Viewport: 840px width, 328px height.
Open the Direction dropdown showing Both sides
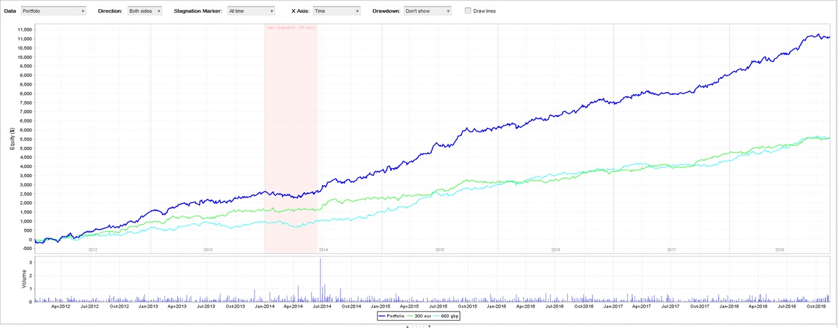[144, 11]
